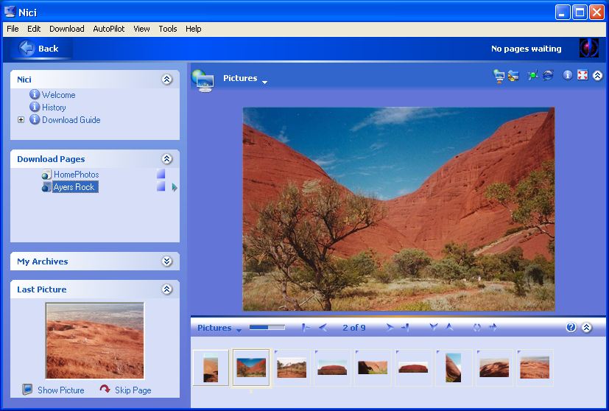Select the HomePhotos download page
Image resolution: width=609 pixels, height=411 pixels.
point(76,175)
